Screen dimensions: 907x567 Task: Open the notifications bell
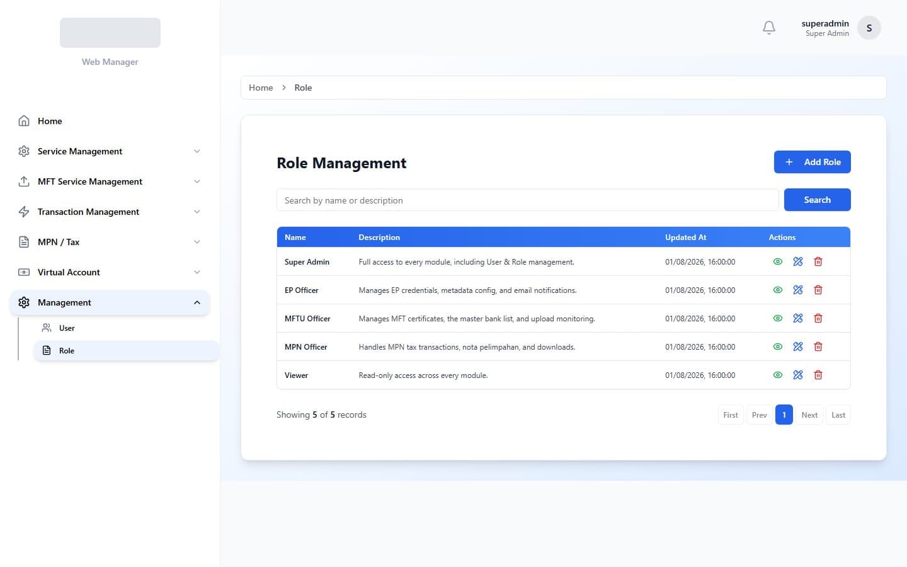tap(769, 28)
